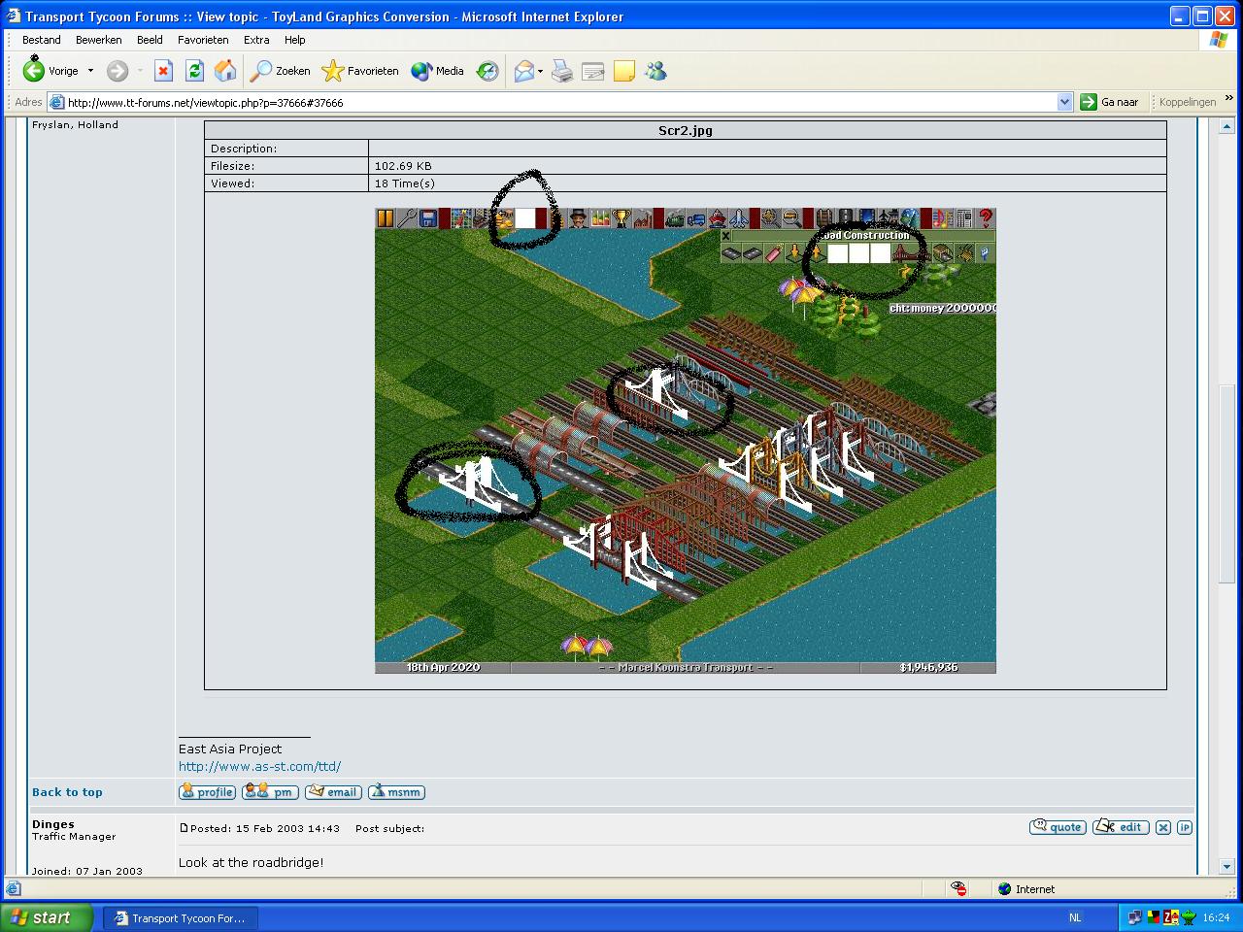Click the Ga naar go button
This screenshot has height=932, width=1243.
[1110, 102]
